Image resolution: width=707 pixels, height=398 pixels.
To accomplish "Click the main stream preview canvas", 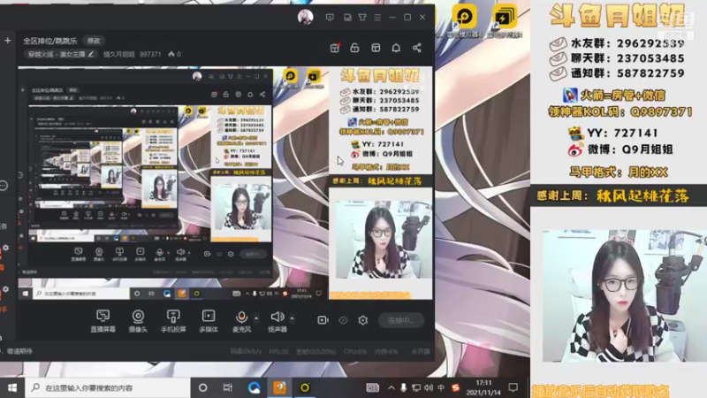I will pyautogui.click(x=225, y=183).
